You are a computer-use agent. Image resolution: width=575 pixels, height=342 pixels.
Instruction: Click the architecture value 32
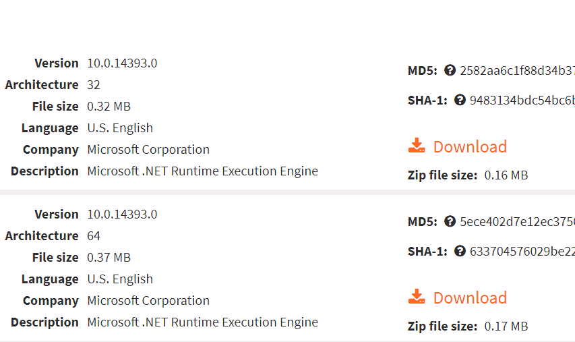click(94, 85)
